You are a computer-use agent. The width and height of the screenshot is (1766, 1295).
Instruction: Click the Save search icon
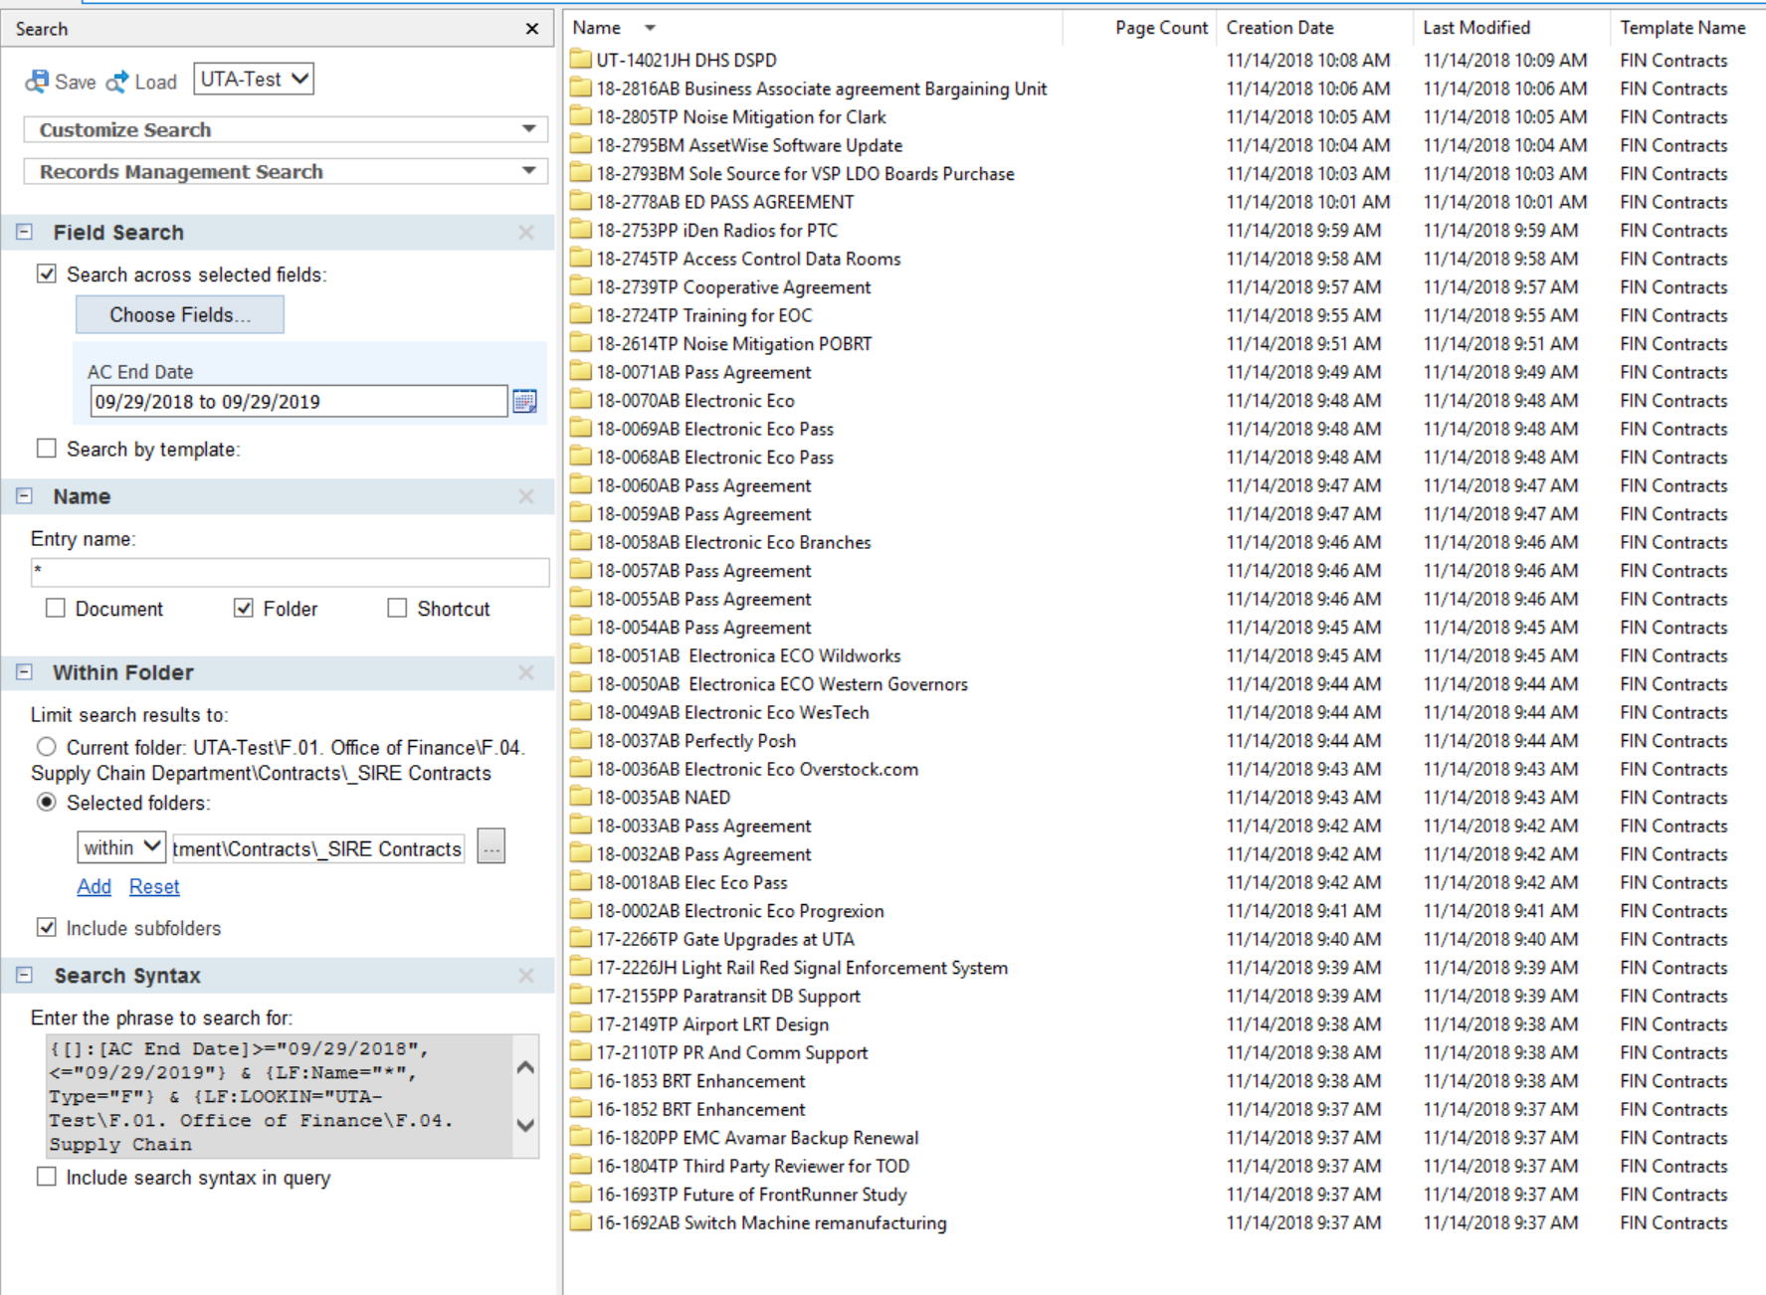37,82
